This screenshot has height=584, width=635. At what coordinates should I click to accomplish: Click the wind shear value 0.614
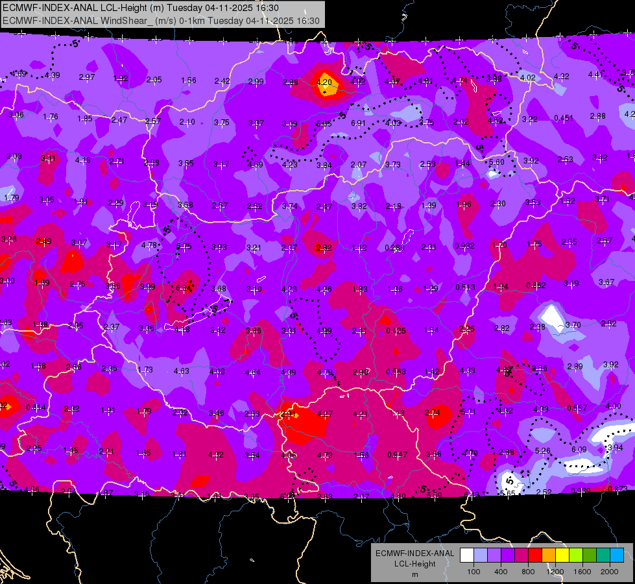(36, 408)
